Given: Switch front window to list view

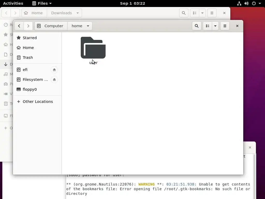Looking at the screenshot, I should coord(207,26).
